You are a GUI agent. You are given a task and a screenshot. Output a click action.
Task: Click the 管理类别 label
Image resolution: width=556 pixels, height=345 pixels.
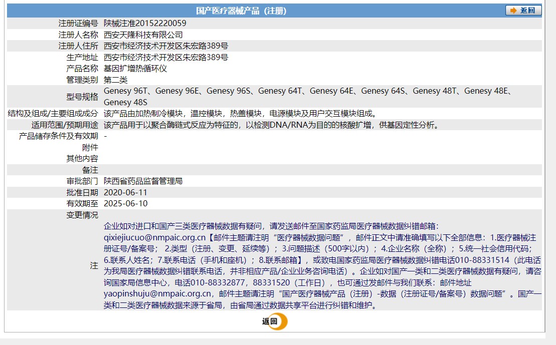82,80
